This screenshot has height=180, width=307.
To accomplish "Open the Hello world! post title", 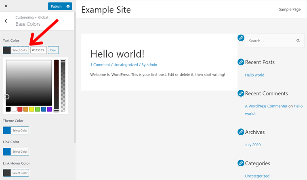I will (117, 54).
